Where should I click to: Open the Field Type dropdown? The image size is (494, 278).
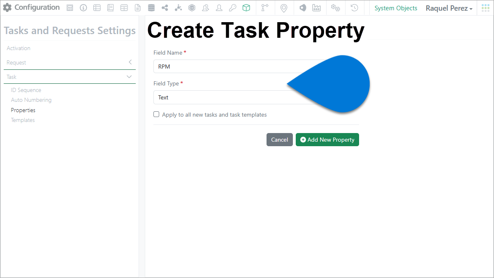(256, 97)
